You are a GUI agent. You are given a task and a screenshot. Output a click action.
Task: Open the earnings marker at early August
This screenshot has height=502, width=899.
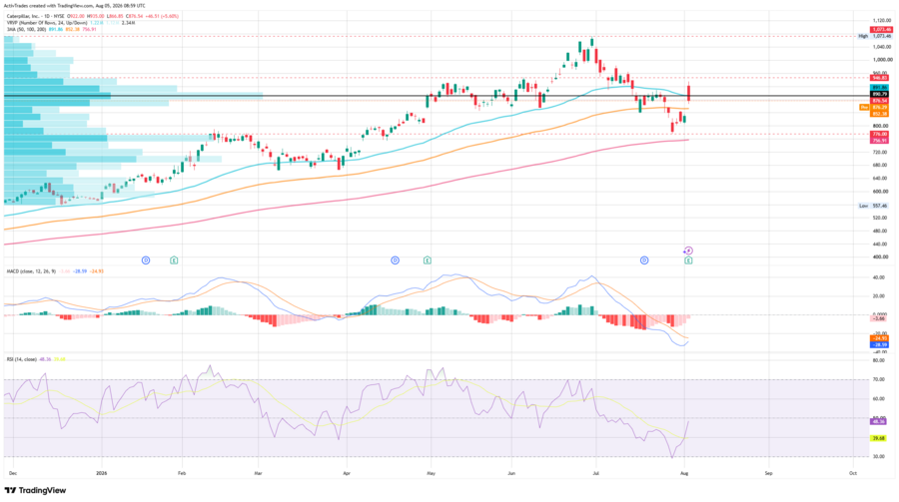tap(688, 260)
